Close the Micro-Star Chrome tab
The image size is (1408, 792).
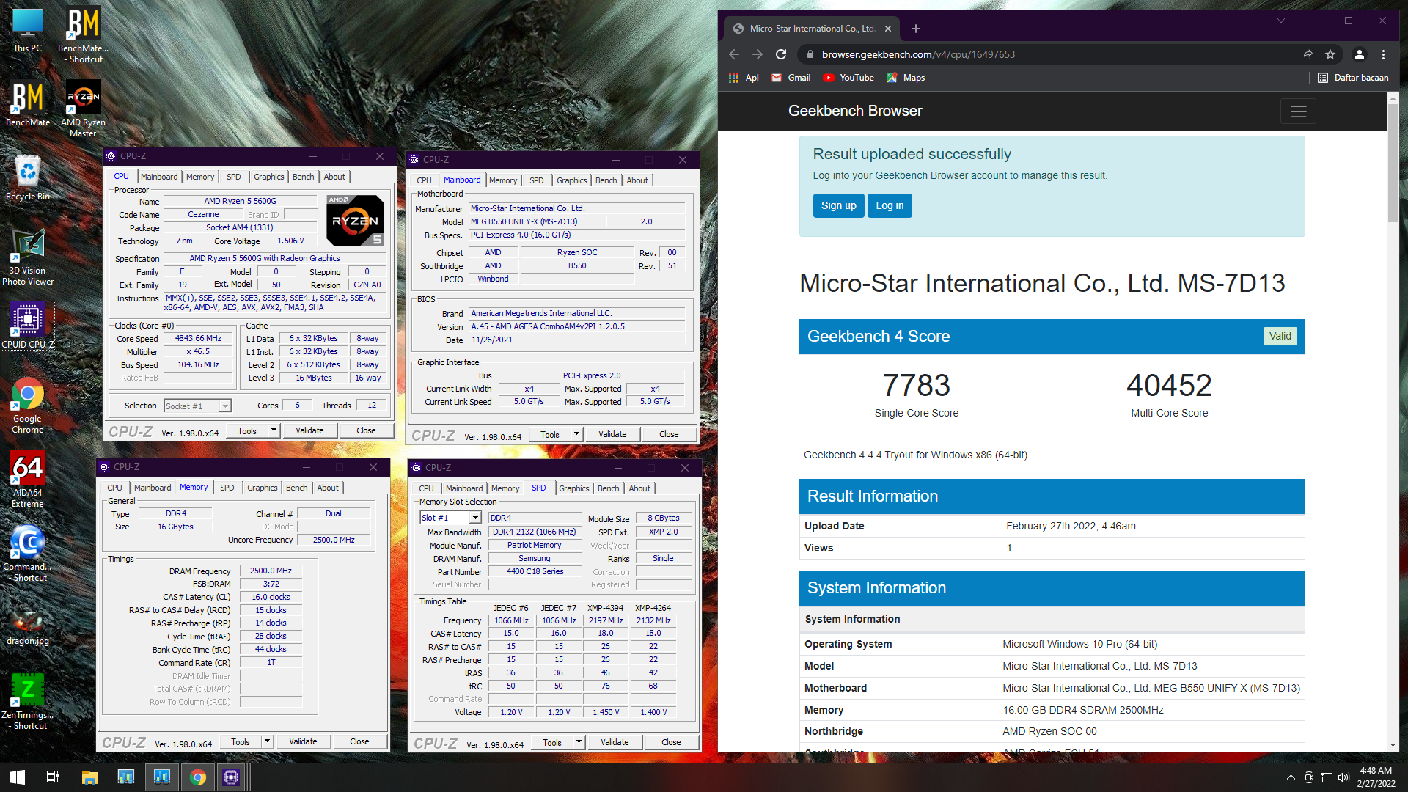point(888,29)
